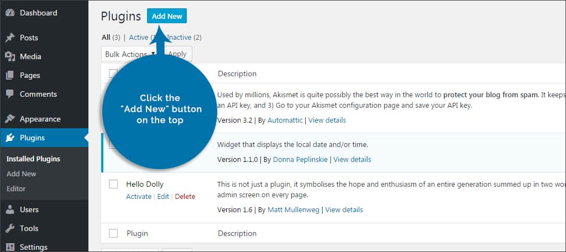566x252 pixels.
Task: View details for Hello Dolly
Action: click(344, 210)
